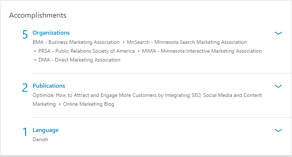The width and height of the screenshot is (292, 157).
Task: Click divider line below Organizations section
Action: tap(162, 73)
